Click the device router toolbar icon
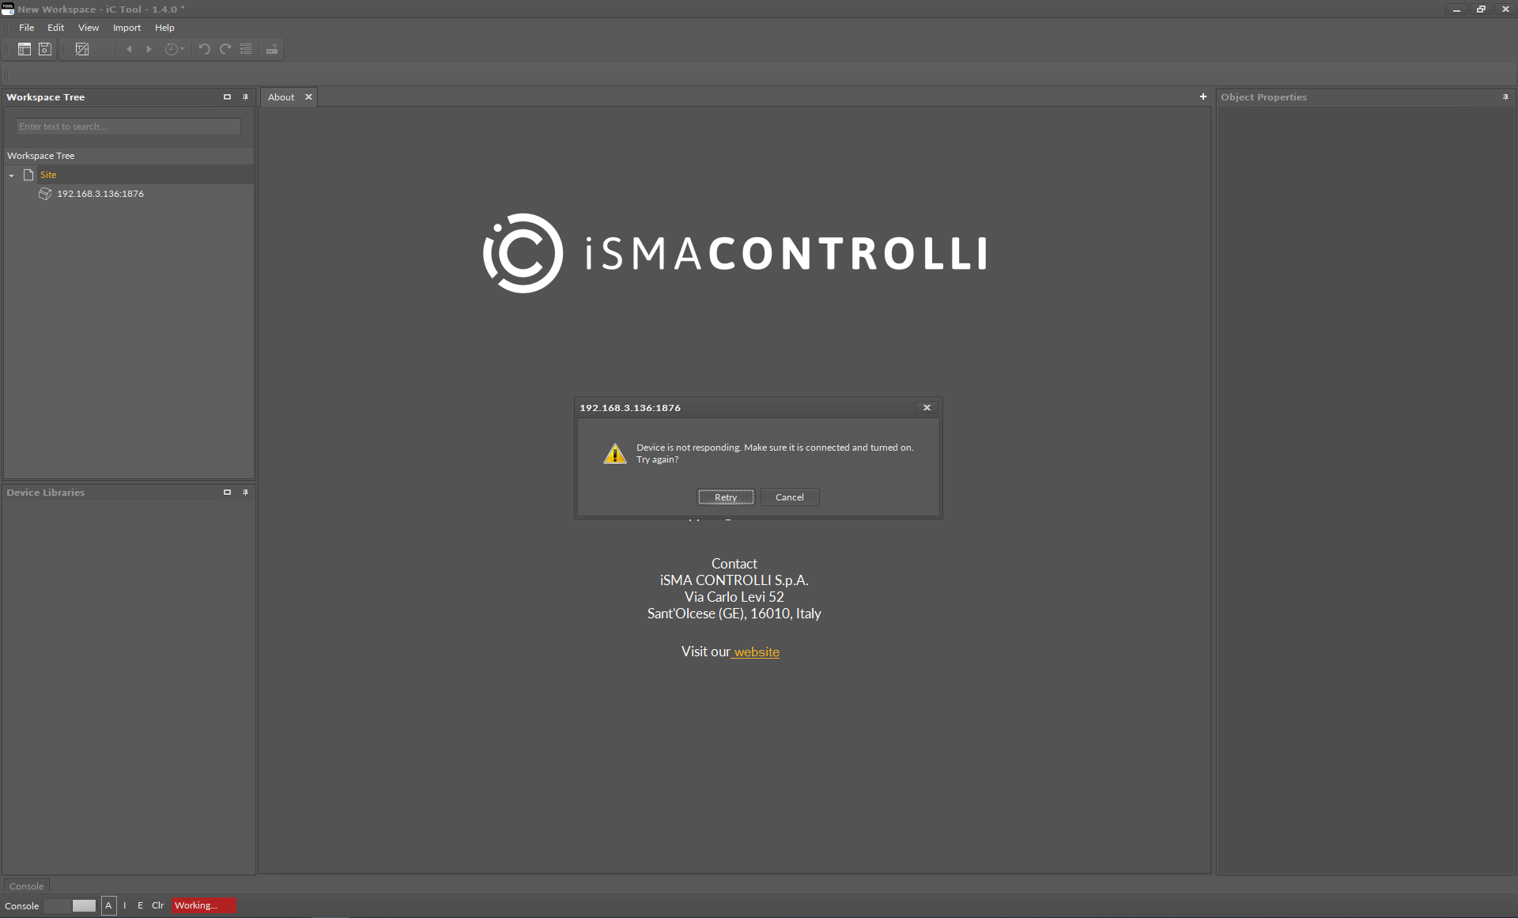 271,49
